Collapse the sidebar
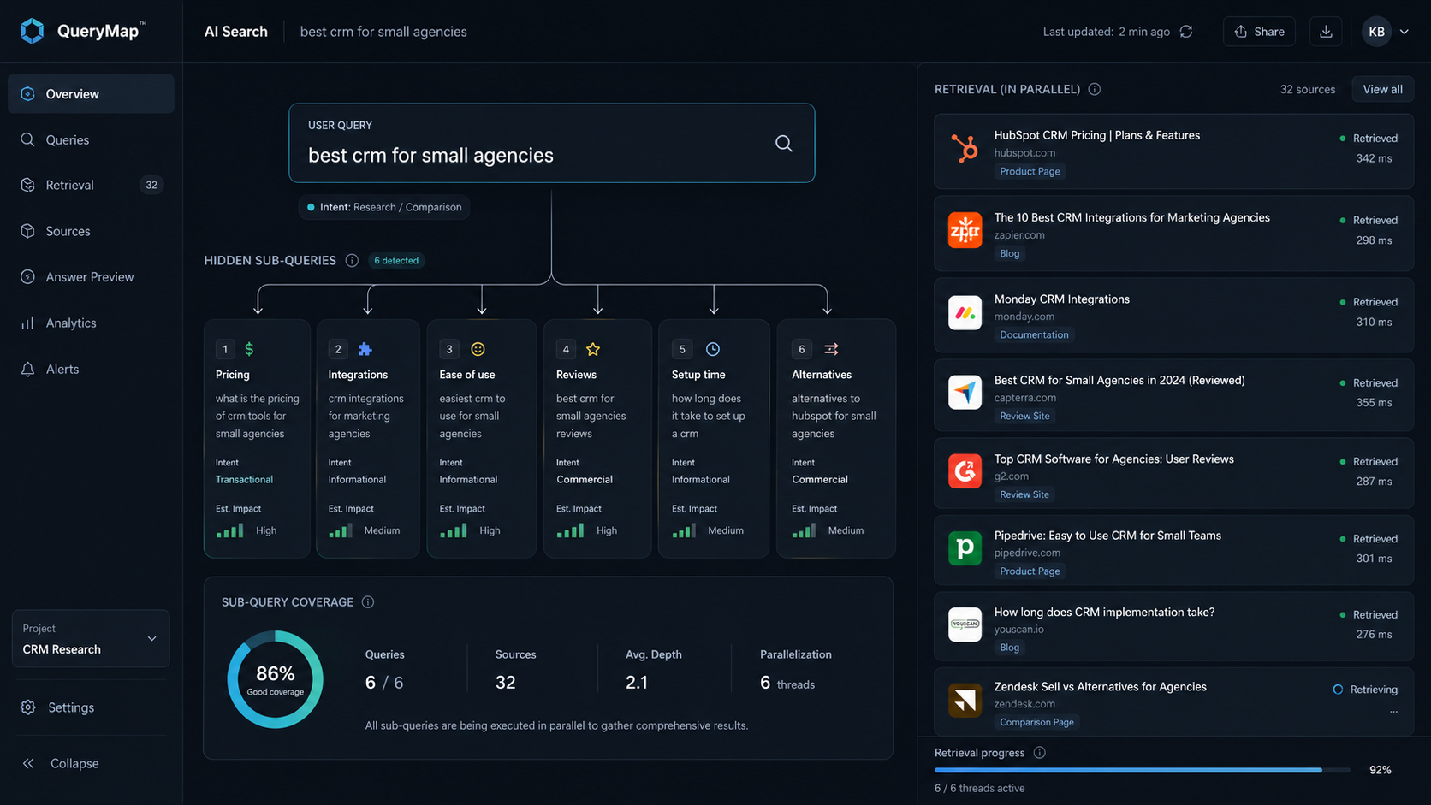The height and width of the screenshot is (805, 1431). pos(60,763)
